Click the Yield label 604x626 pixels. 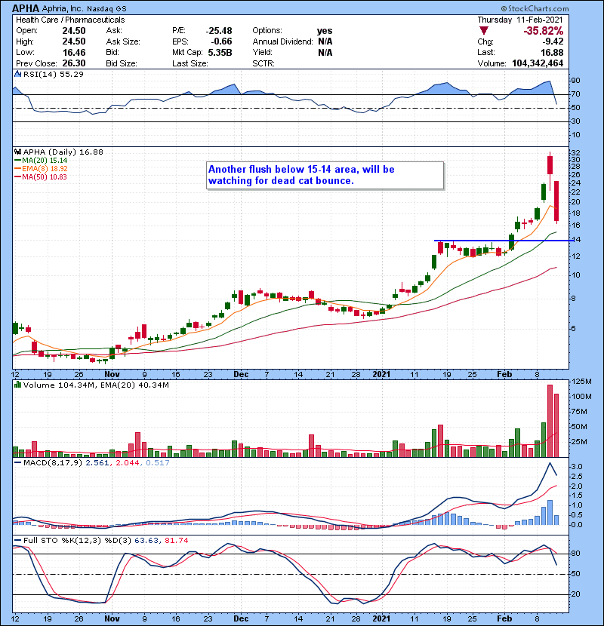pos(262,52)
